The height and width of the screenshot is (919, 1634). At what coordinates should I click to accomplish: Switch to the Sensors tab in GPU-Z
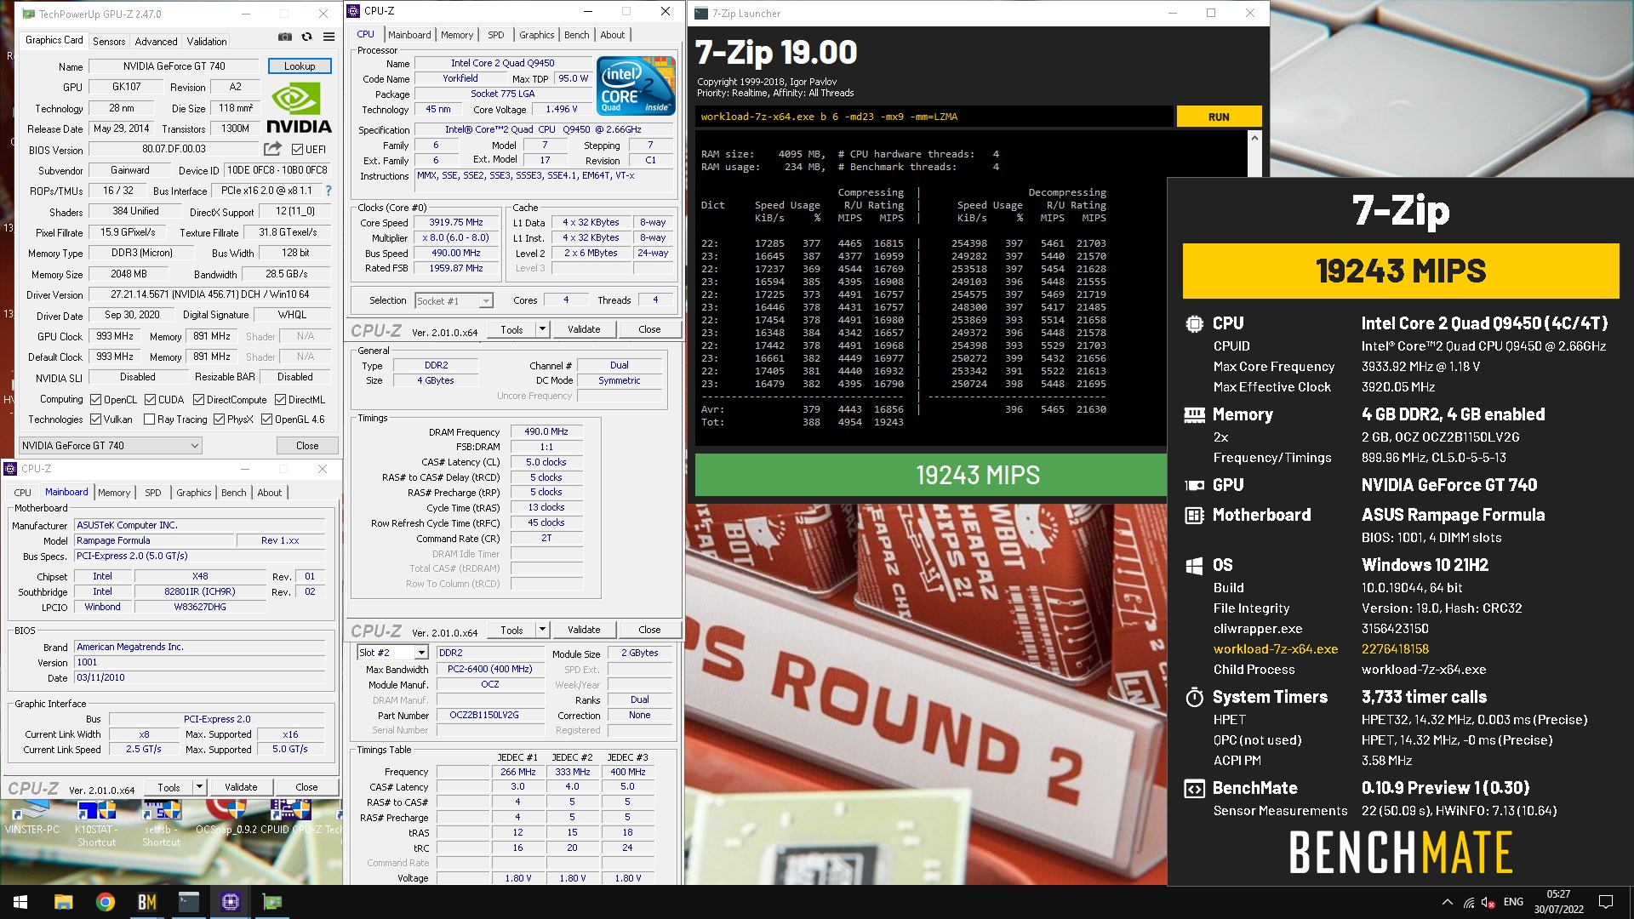click(109, 42)
